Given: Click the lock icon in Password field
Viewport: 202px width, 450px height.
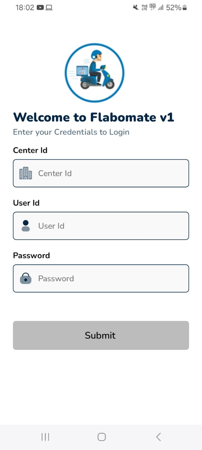Looking at the screenshot, I should point(26,278).
